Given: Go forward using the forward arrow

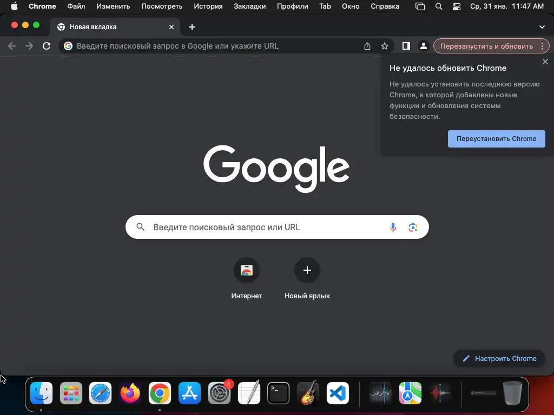Looking at the screenshot, I should point(29,46).
